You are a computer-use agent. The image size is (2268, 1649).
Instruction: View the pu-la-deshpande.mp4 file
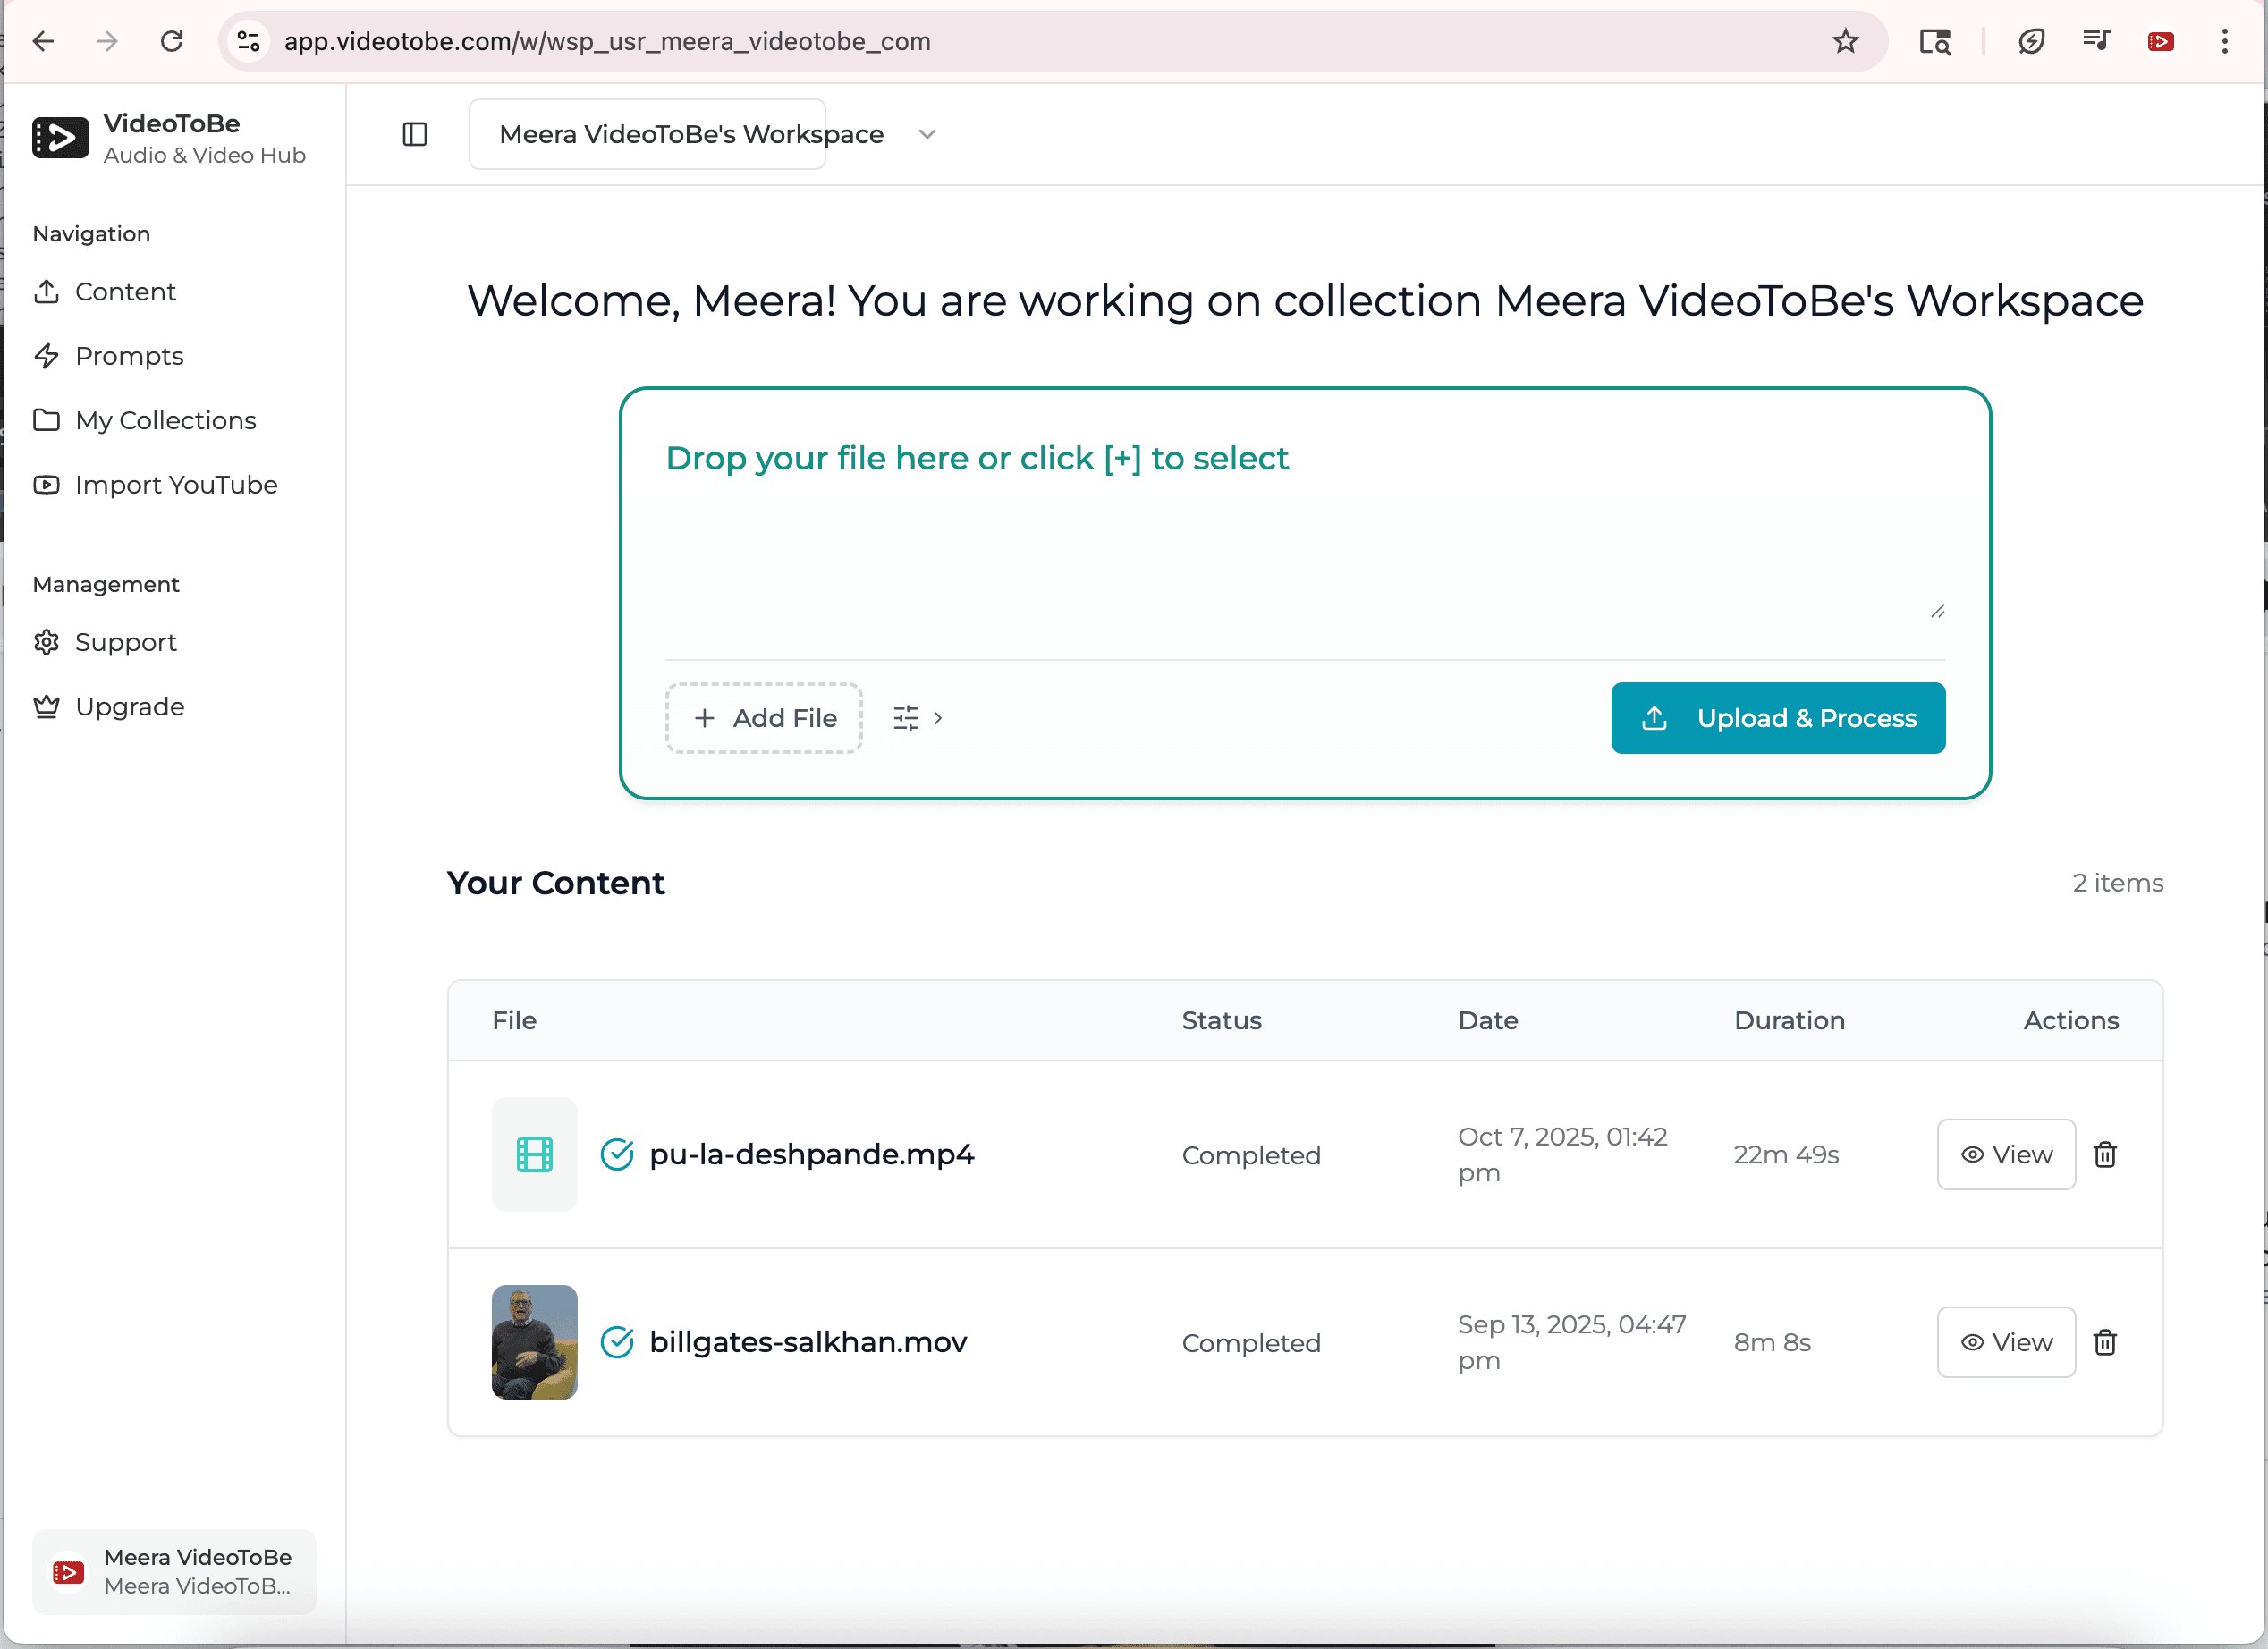2006,1154
